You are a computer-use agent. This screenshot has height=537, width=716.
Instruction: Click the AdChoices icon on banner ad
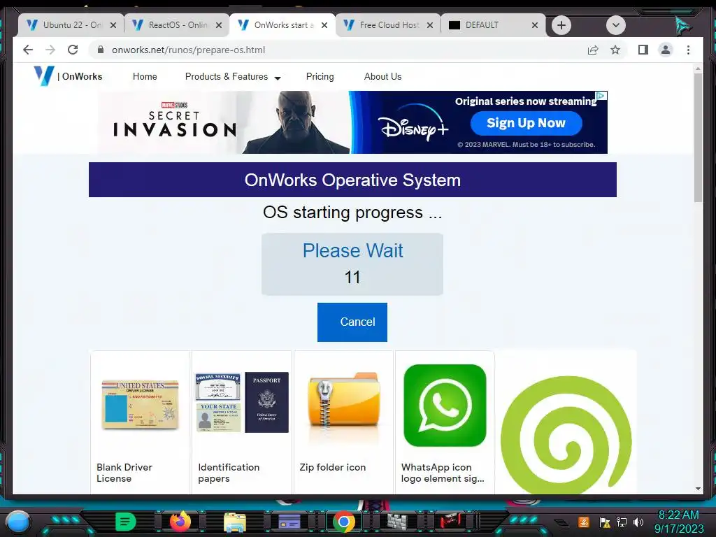click(x=601, y=96)
